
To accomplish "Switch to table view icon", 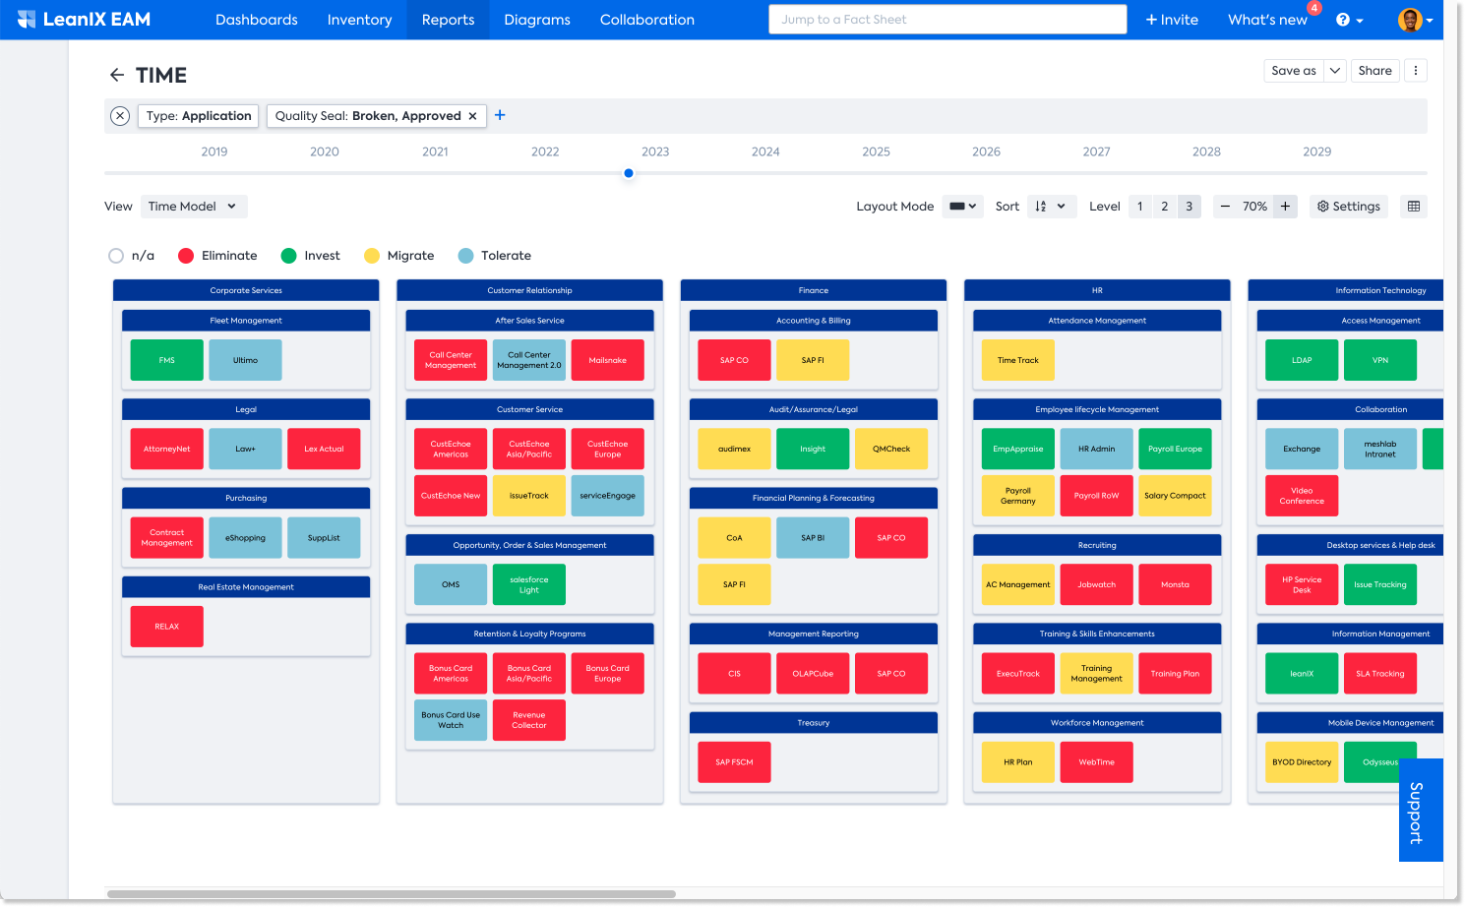I will click(1414, 207).
